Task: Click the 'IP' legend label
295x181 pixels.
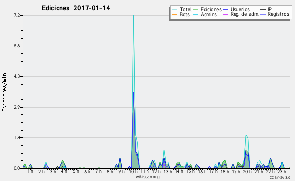Action: point(270,9)
